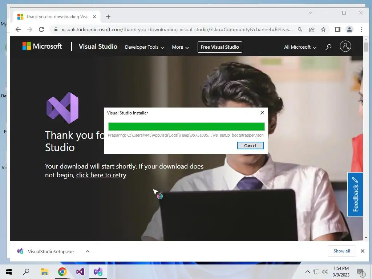Click Cancel in the installer dialog
372x279 pixels.
tap(250, 145)
